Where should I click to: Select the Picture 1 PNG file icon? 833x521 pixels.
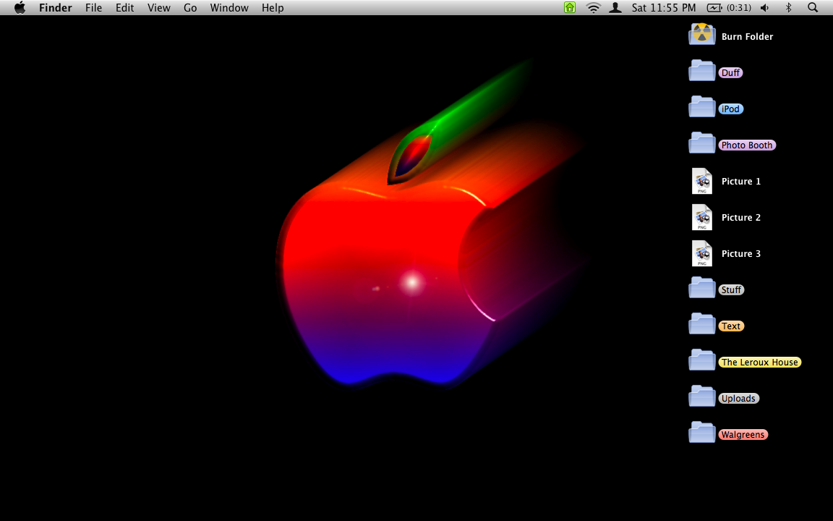[x=702, y=182]
